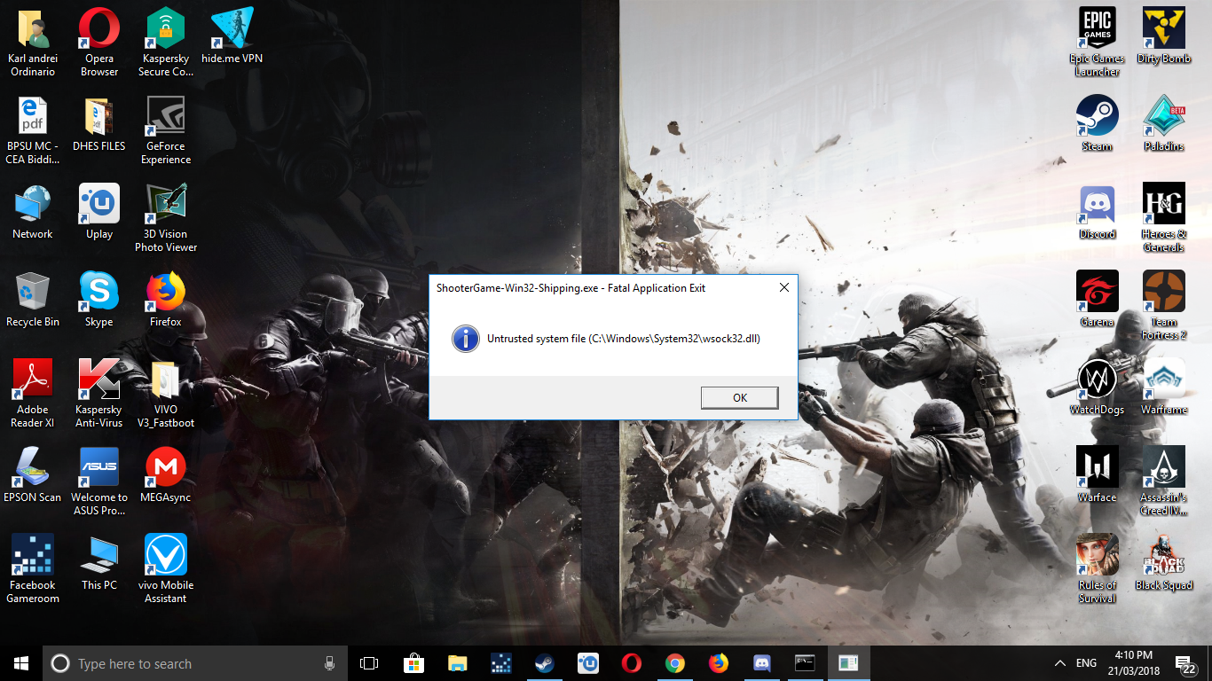The image size is (1212, 681).
Task: Select the Team Fortress 2 shortcut
Action: [x=1164, y=306]
